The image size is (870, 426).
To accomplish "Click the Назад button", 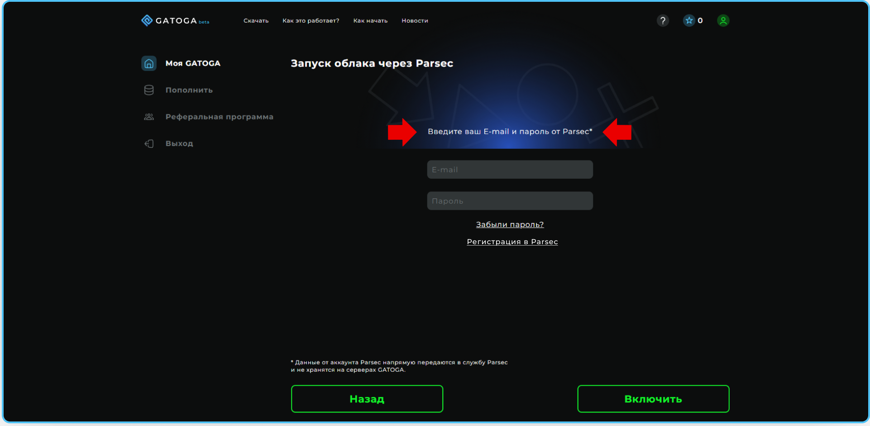I will pyautogui.click(x=367, y=399).
